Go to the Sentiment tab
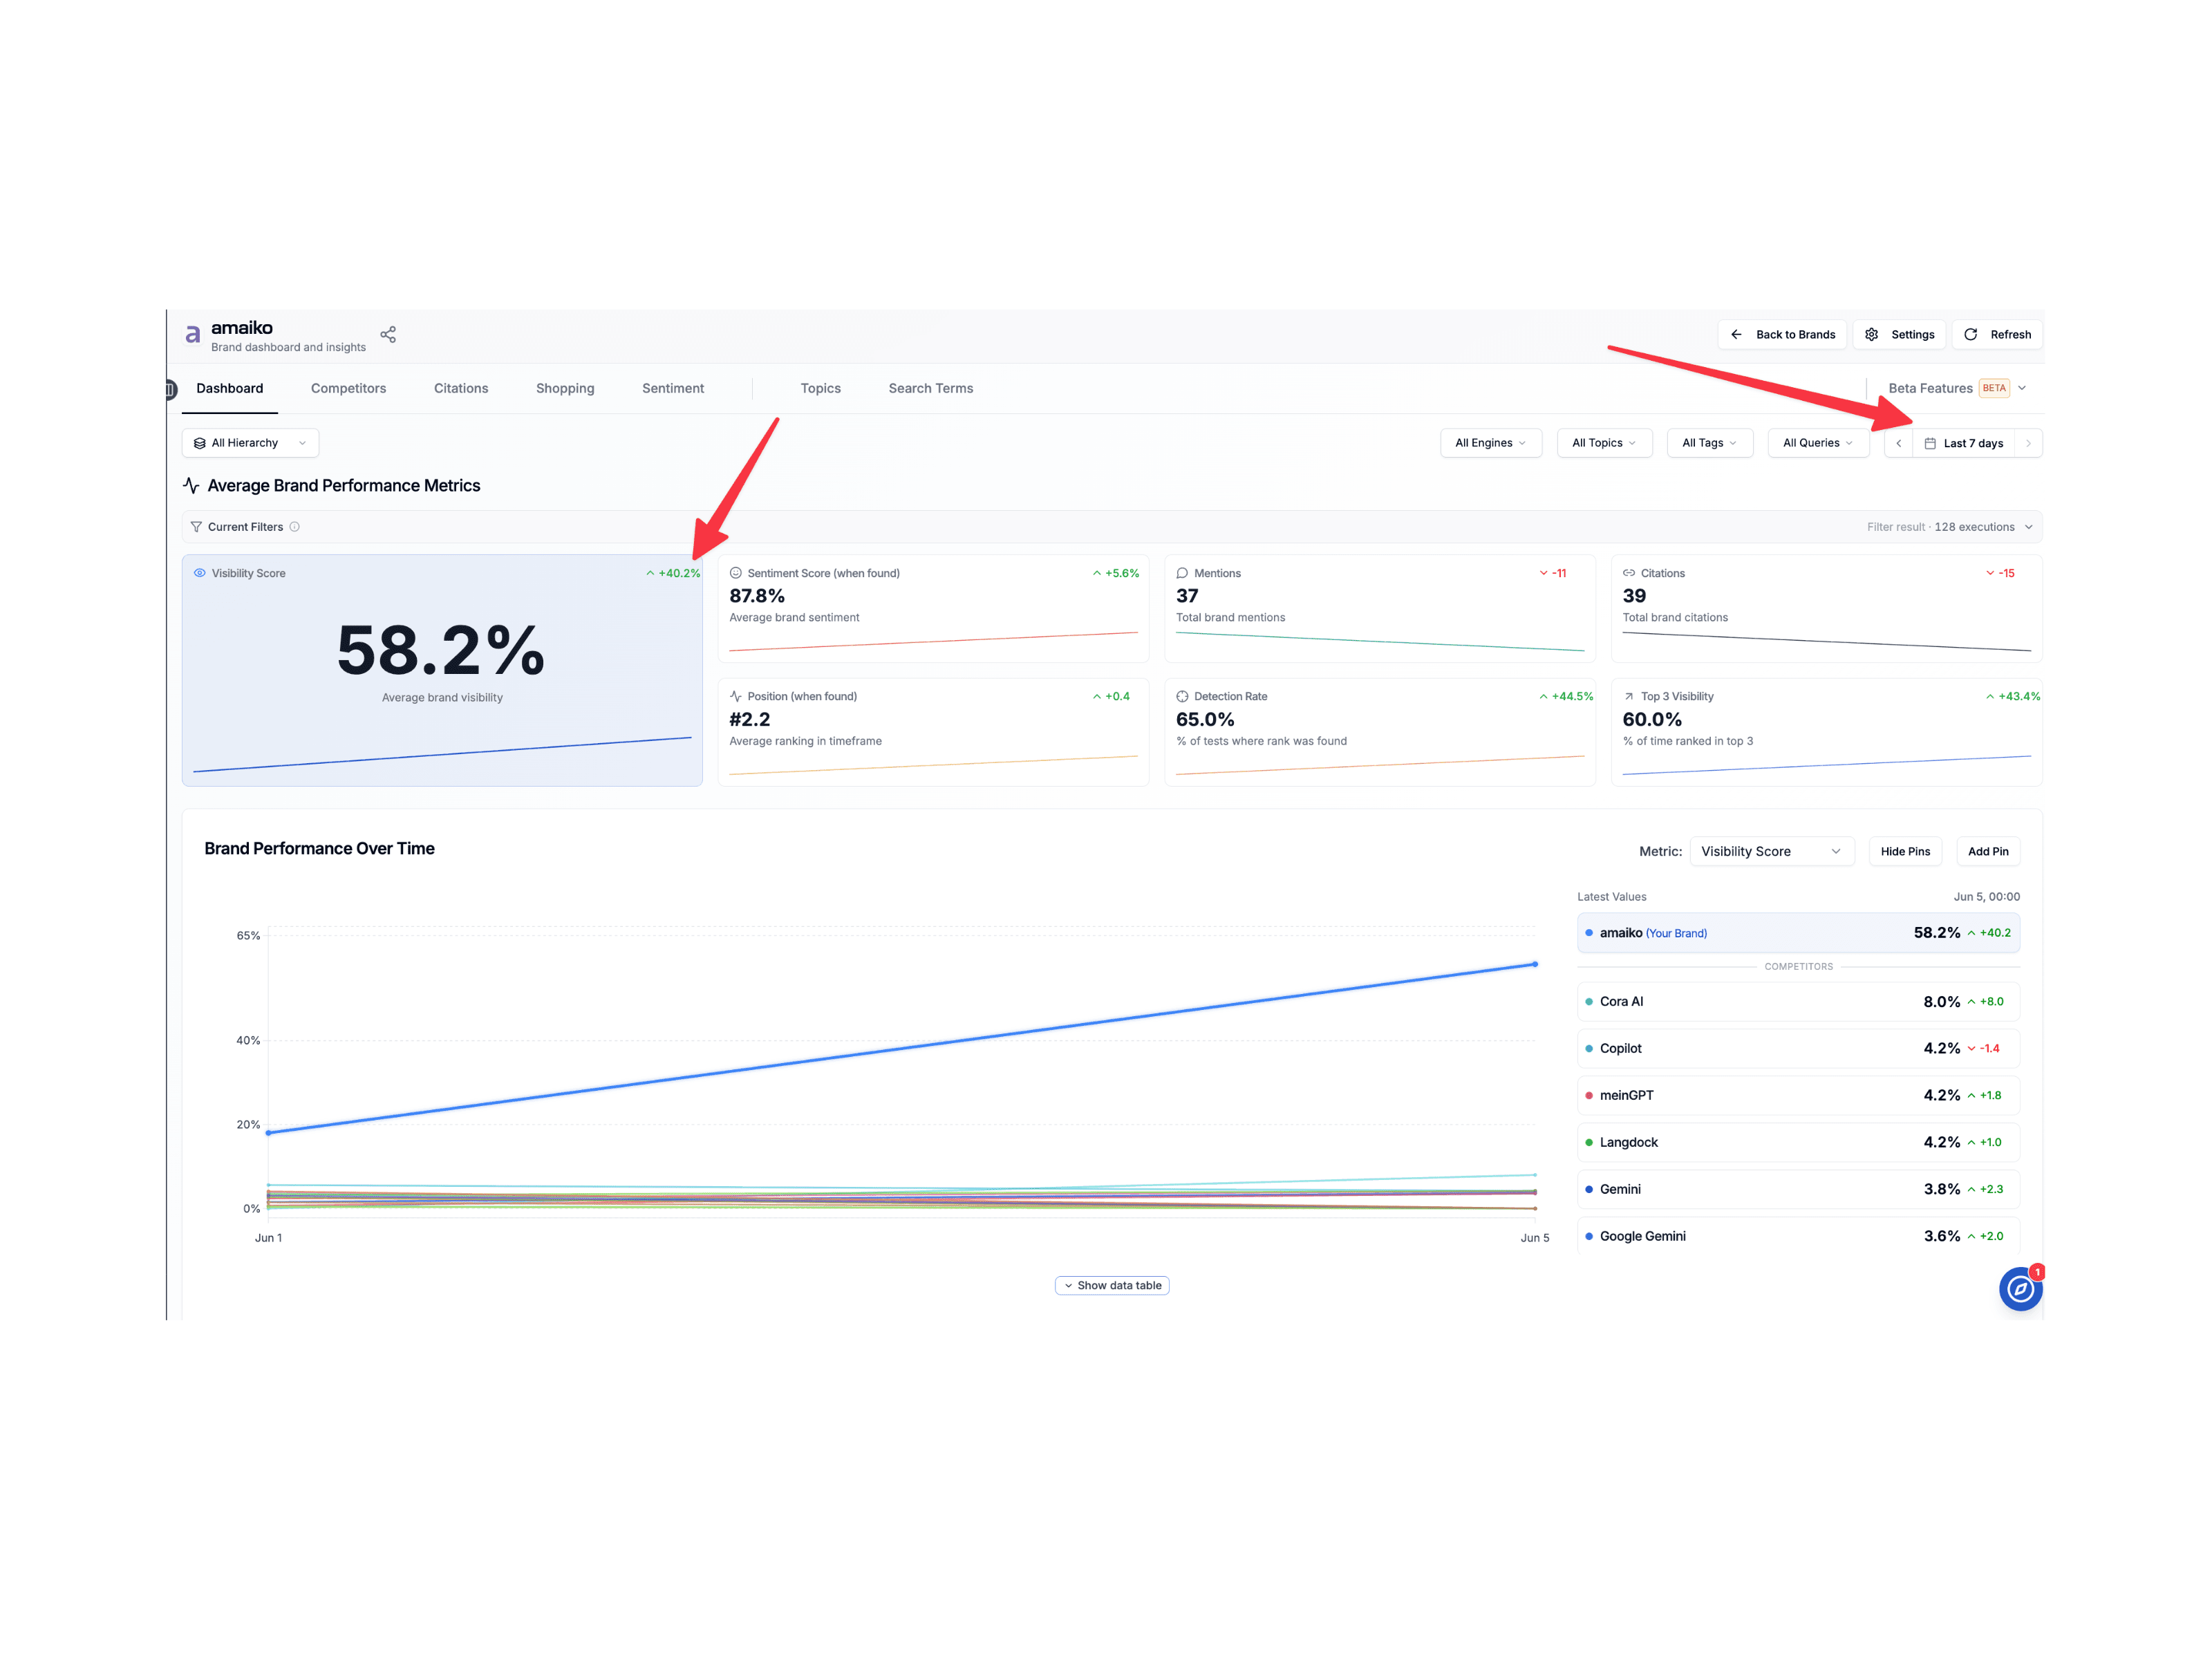 672,388
